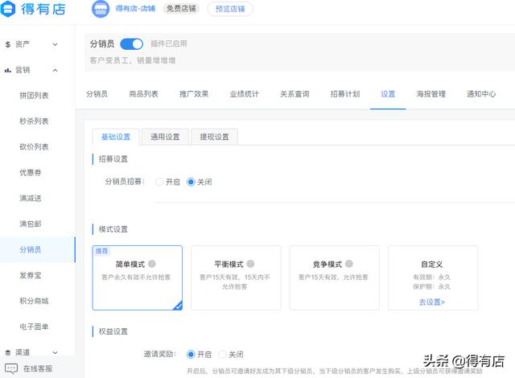Click the 预览店铺 button

click(x=229, y=10)
